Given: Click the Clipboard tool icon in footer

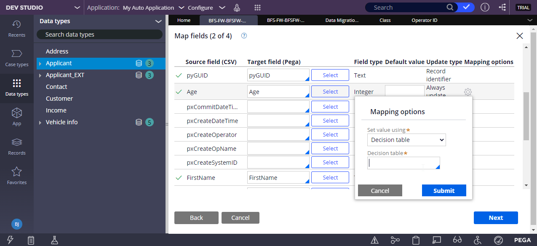Looking at the screenshot, I should click(x=416, y=240).
